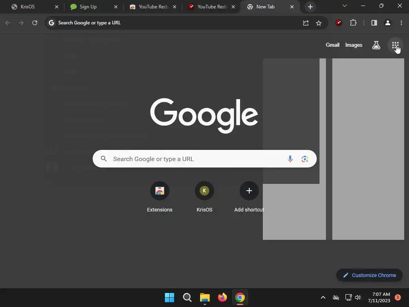This screenshot has height=307, width=409.
Task: Click the share this page icon
Action: point(306,23)
